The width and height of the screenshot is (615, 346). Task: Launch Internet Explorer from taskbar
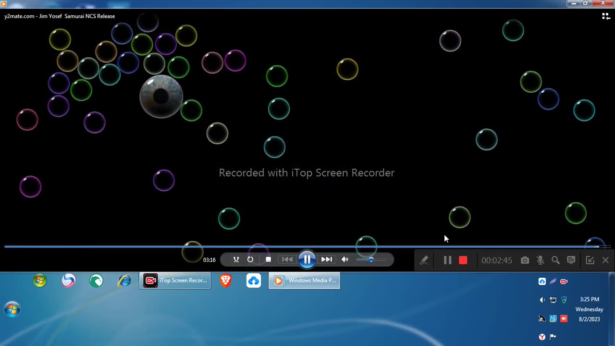(124, 281)
